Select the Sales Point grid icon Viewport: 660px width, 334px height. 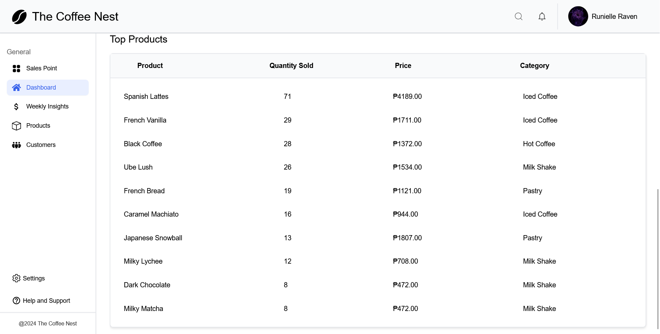coord(16,68)
